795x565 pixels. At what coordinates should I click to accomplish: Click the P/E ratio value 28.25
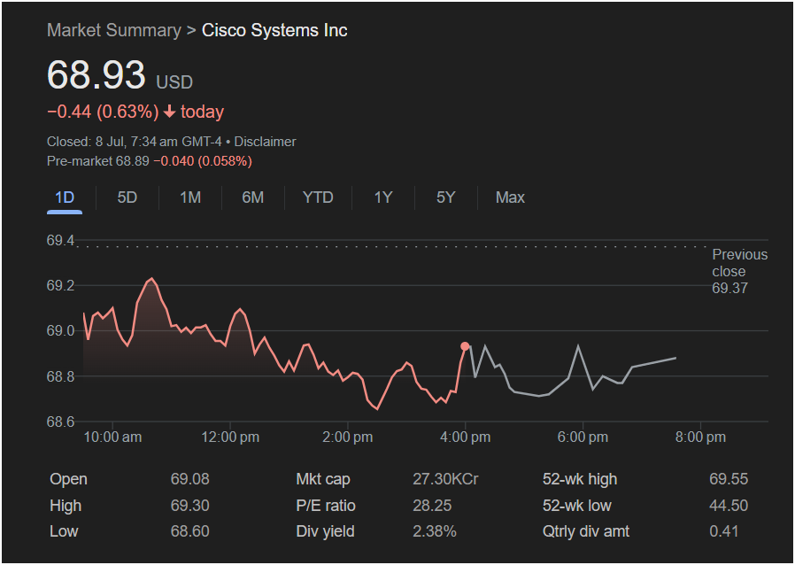click(x=432, y=505)
